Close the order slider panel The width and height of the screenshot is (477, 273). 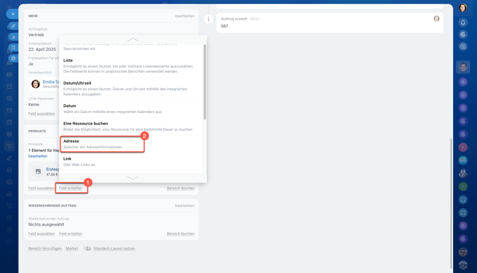(x=13, y=14)
